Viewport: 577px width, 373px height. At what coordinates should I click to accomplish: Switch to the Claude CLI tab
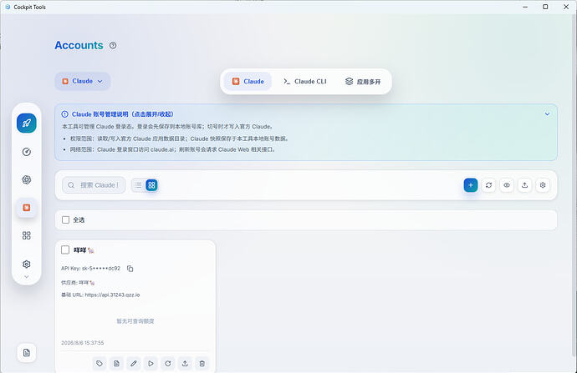(x=304, y=82)
